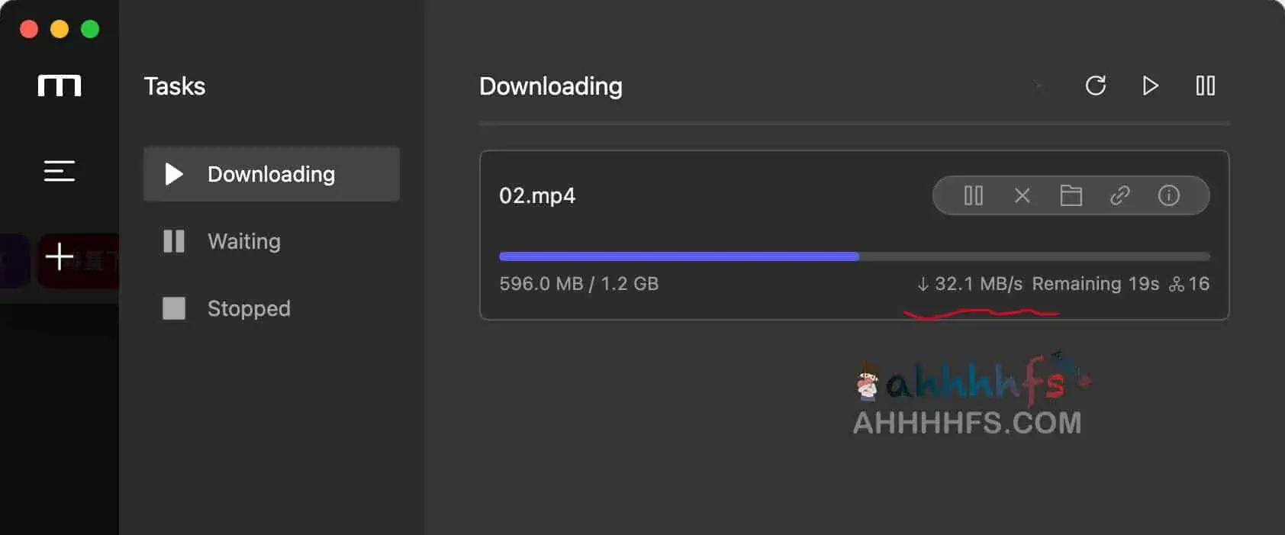
Task: Select the Downloading category under Tasks
Action: tap(270, 174)
